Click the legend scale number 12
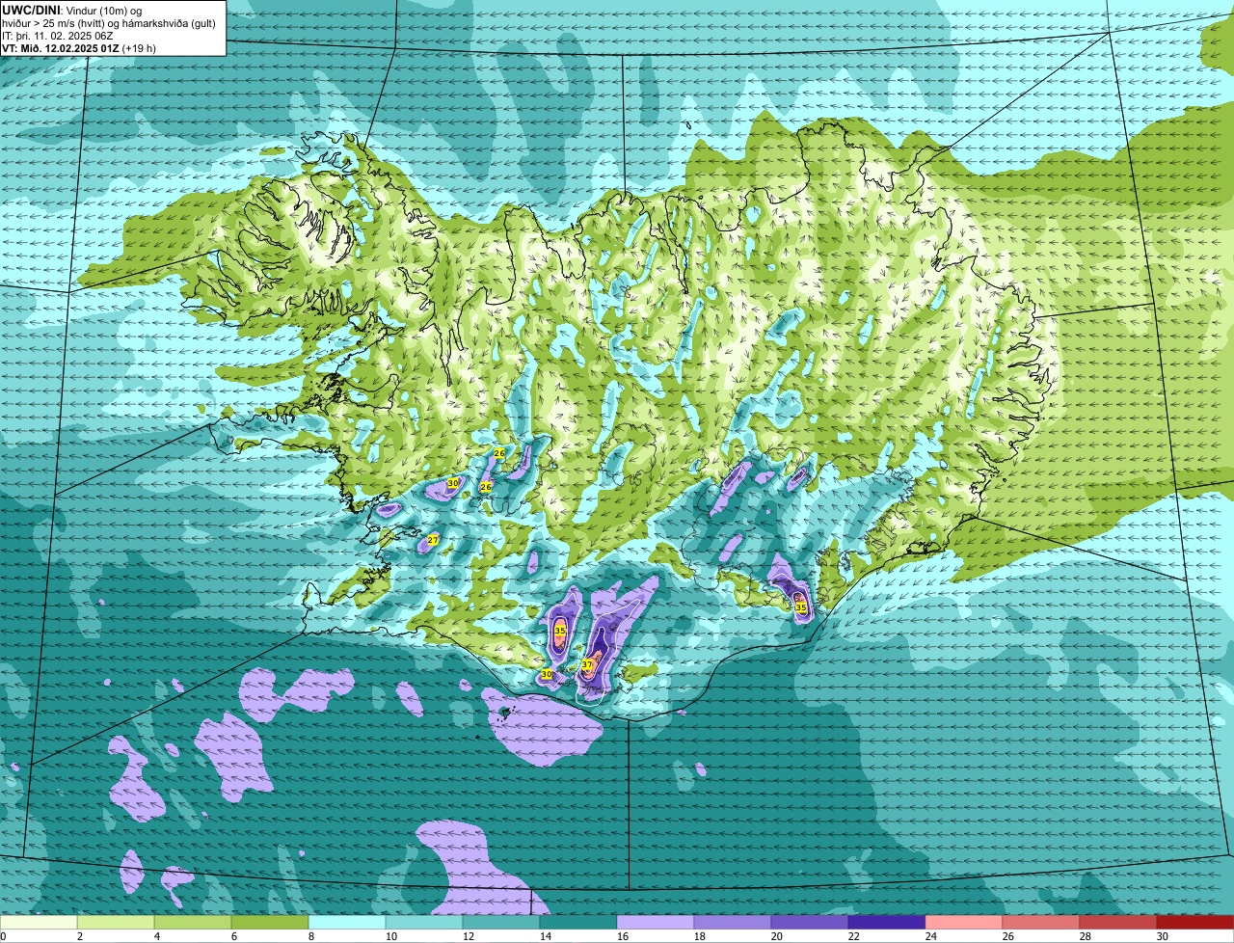This screenshot has width=1234, height=943. [468, 936]
